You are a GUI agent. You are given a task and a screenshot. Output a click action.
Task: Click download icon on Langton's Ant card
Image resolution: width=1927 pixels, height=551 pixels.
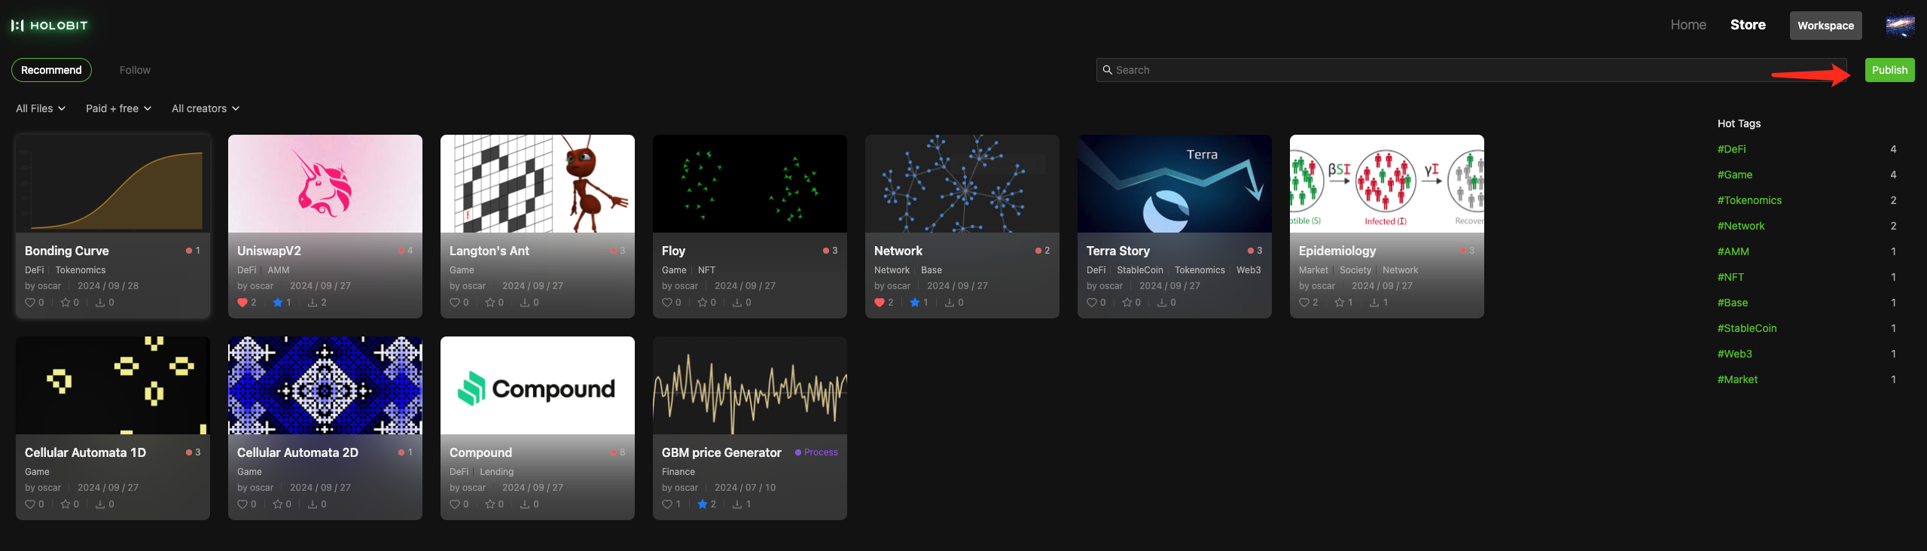(525, 303)
